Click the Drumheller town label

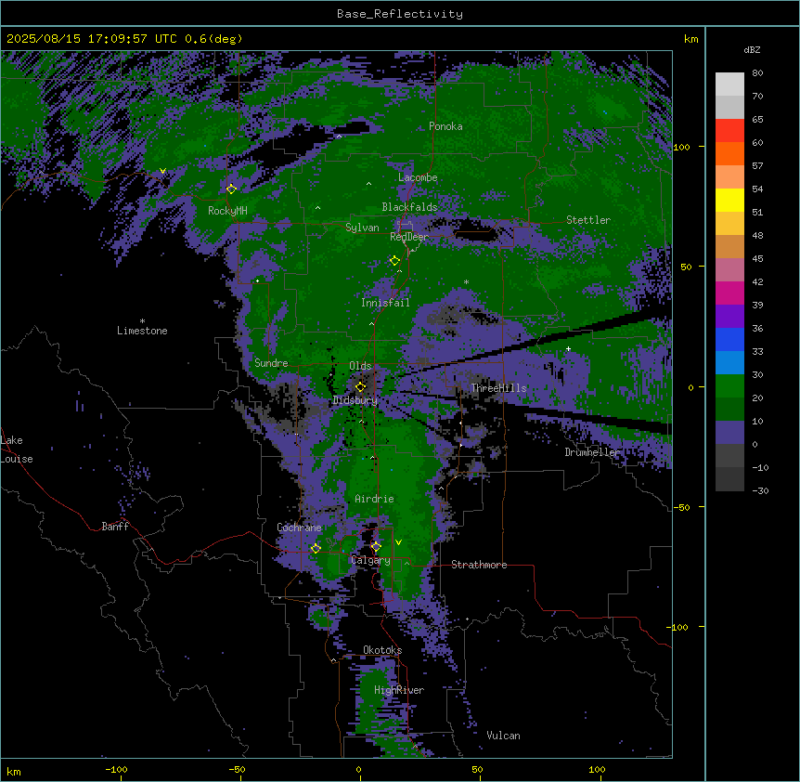pos(592,452)
